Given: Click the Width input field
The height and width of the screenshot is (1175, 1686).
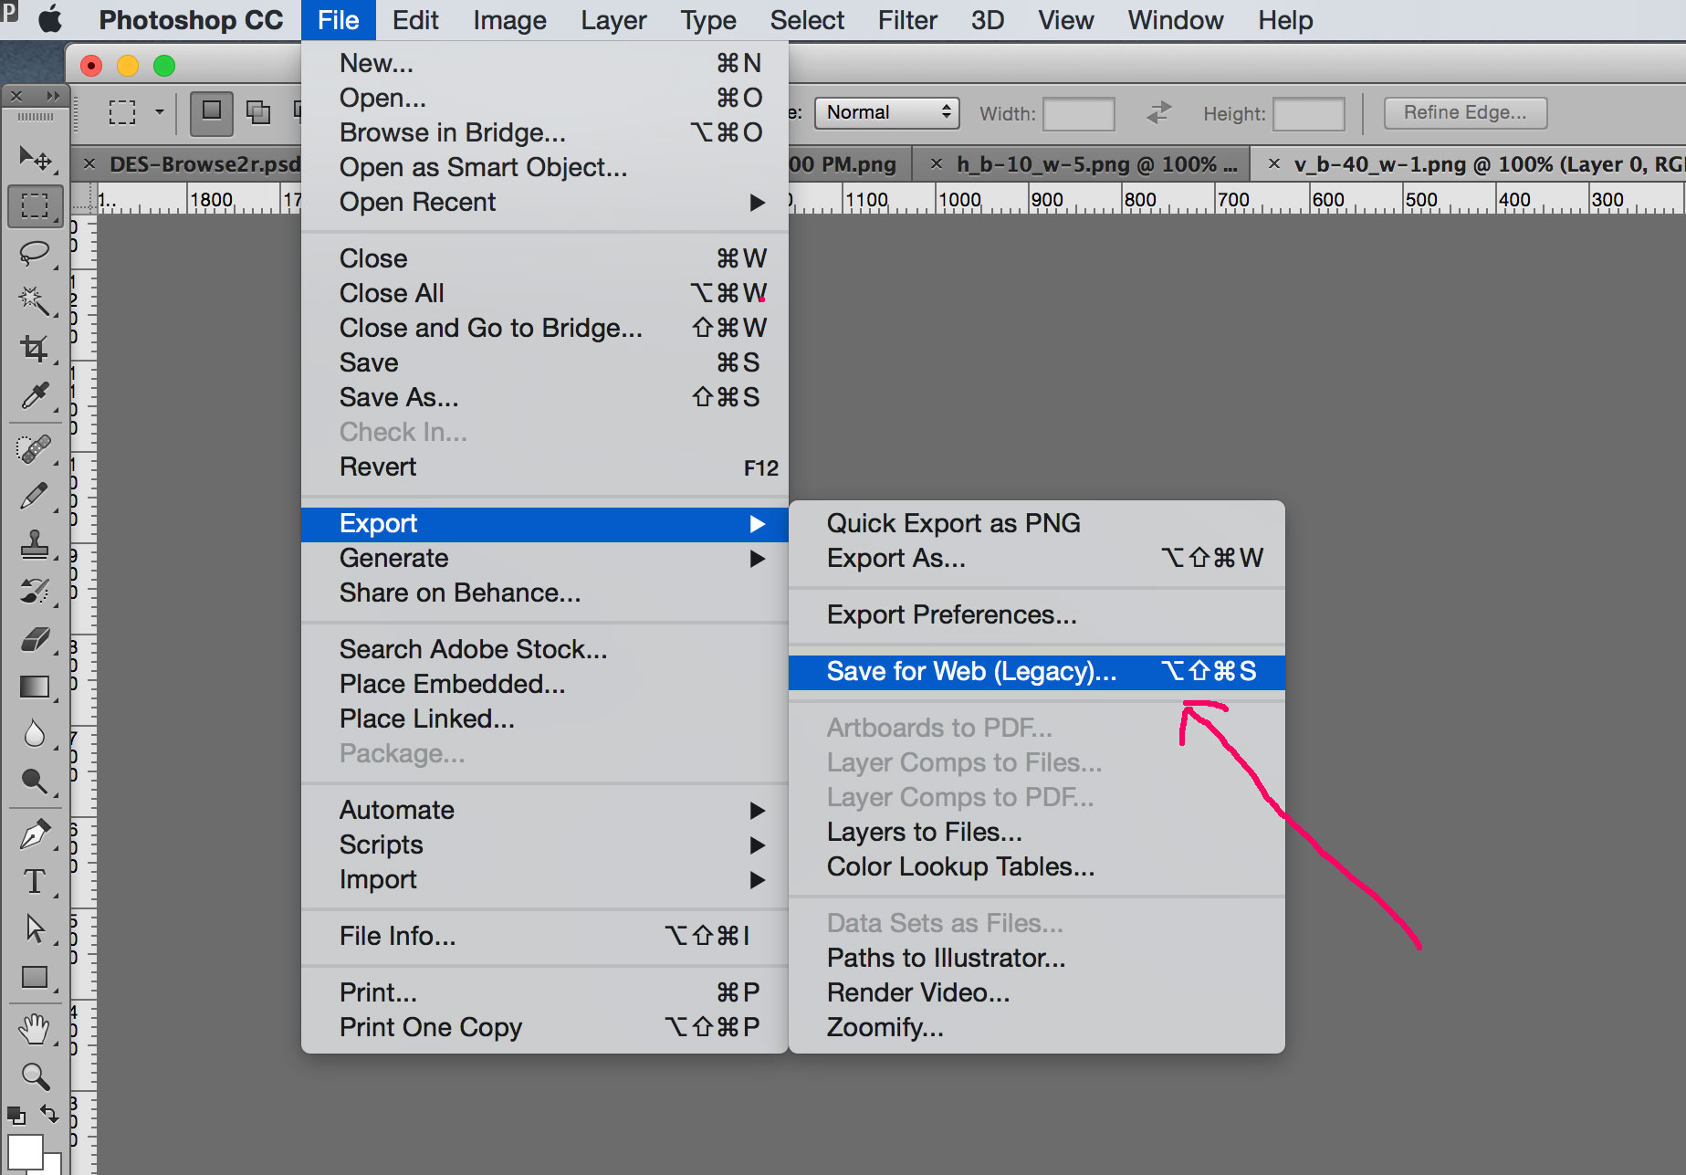Looking at the screenshot, I should tap(1078, 114).
